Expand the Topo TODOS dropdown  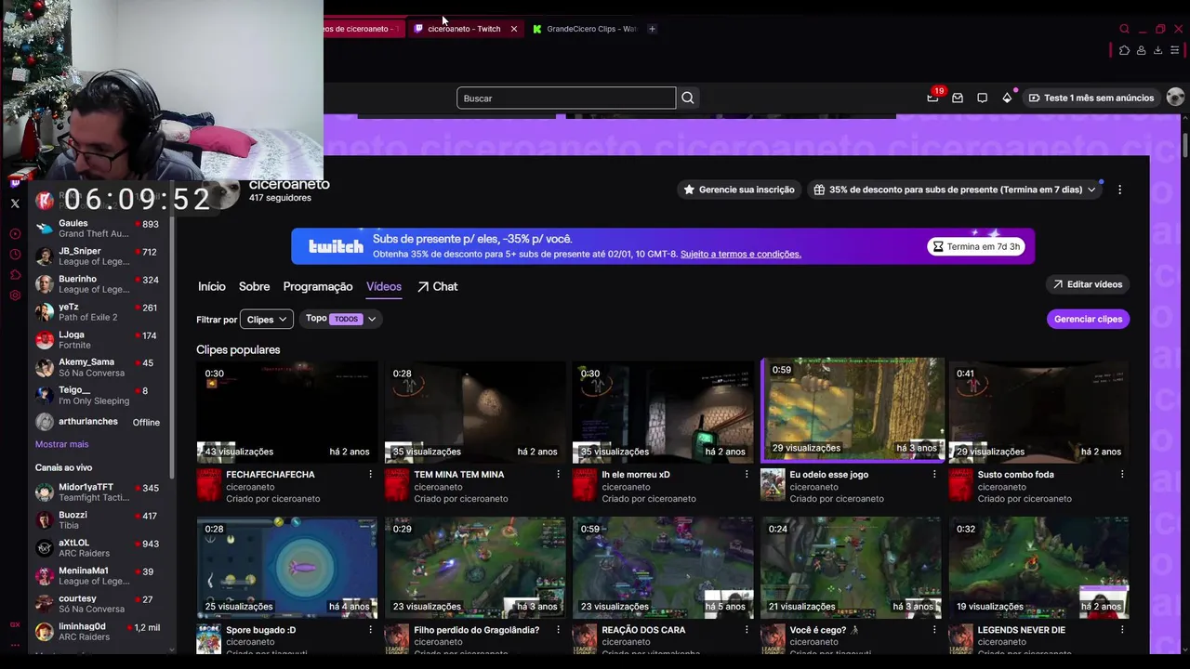pyautogui.click(x=341, y=319)
